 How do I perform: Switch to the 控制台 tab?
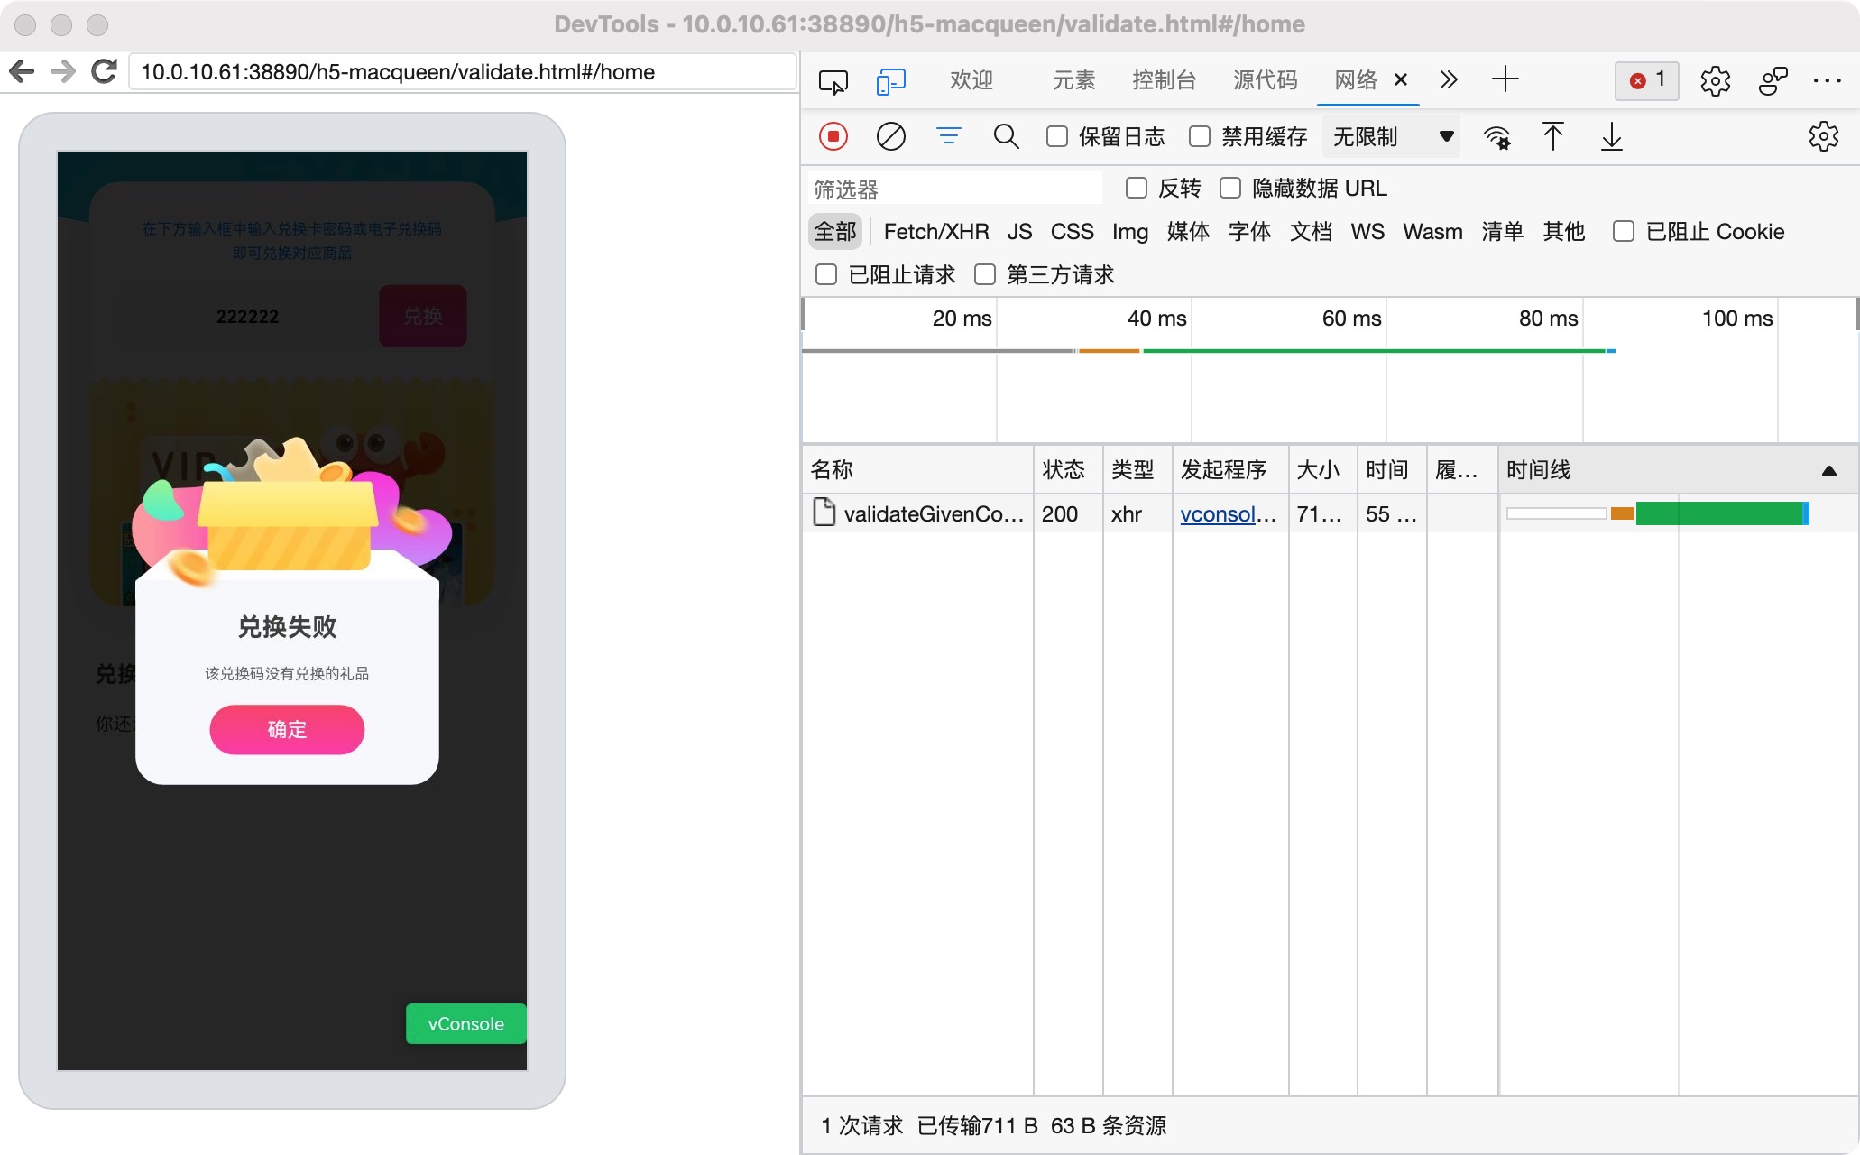pyautogui.click(x=1164, y=80)
